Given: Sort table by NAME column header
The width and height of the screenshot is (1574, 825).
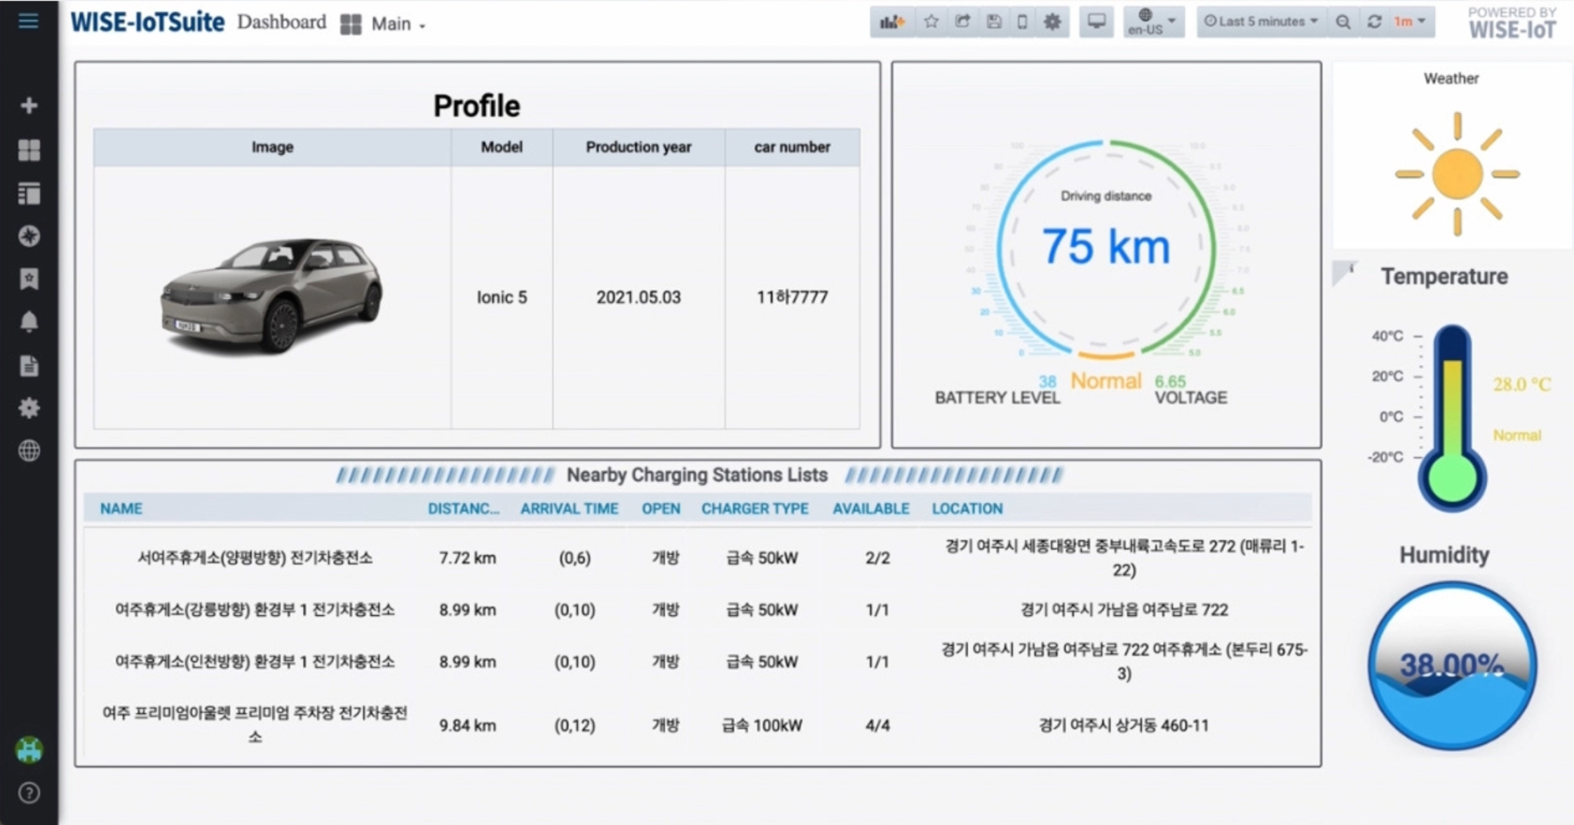Looking at the screenshot, I should coord(121,509).
